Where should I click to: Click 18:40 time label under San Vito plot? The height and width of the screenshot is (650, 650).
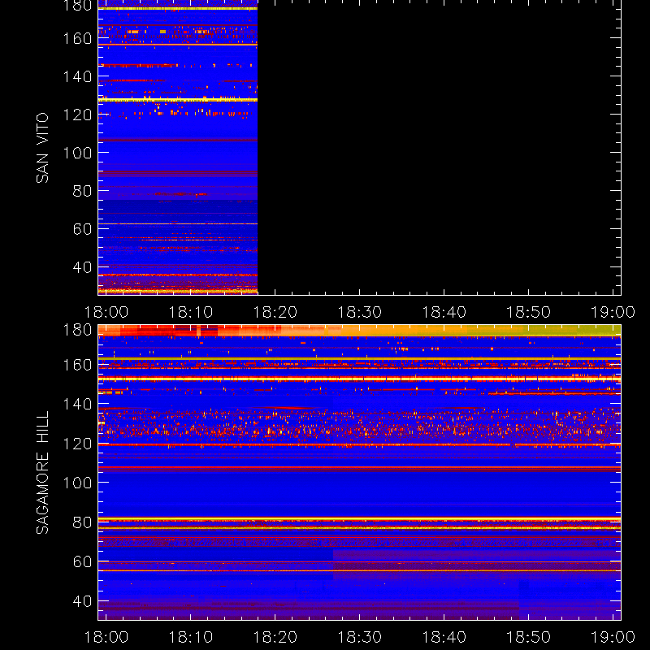coord(444,312)
